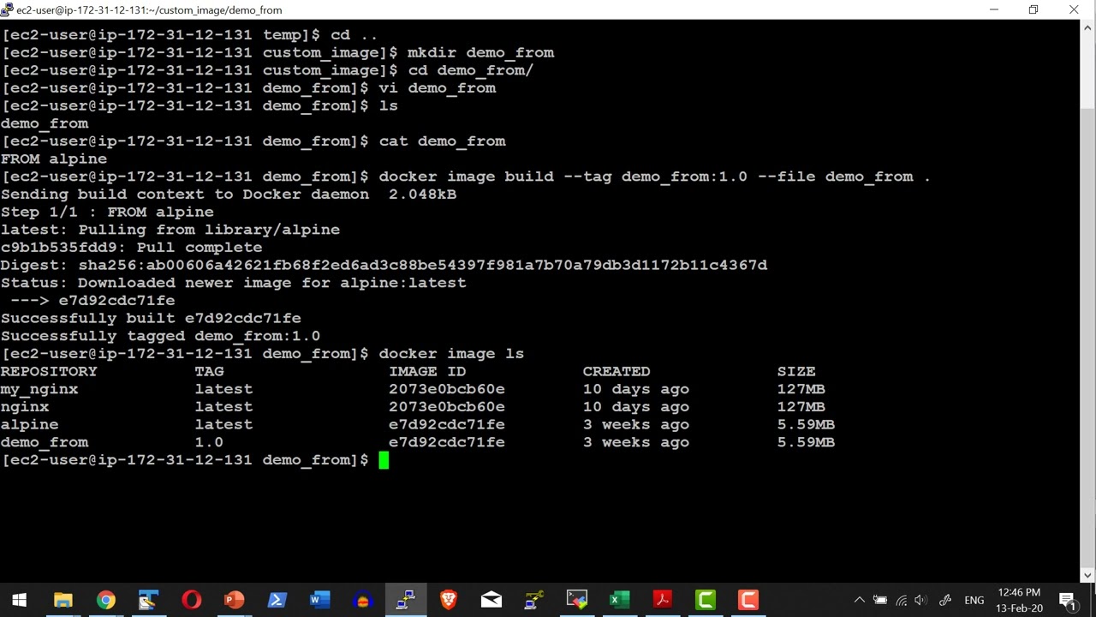Open the blue round headphones taskbar app

(x=363, y=600)
